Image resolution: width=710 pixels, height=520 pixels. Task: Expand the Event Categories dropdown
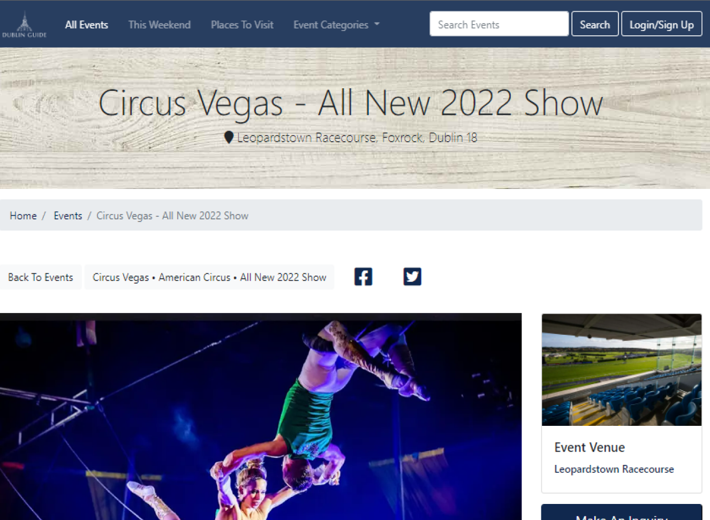pyautogui.click(x=336, y=25)
